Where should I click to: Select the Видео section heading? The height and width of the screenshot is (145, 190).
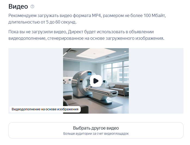18,6
